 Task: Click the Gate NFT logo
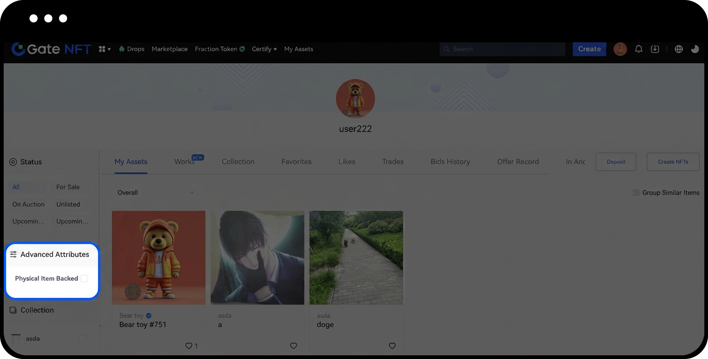(x=51, y=49)
